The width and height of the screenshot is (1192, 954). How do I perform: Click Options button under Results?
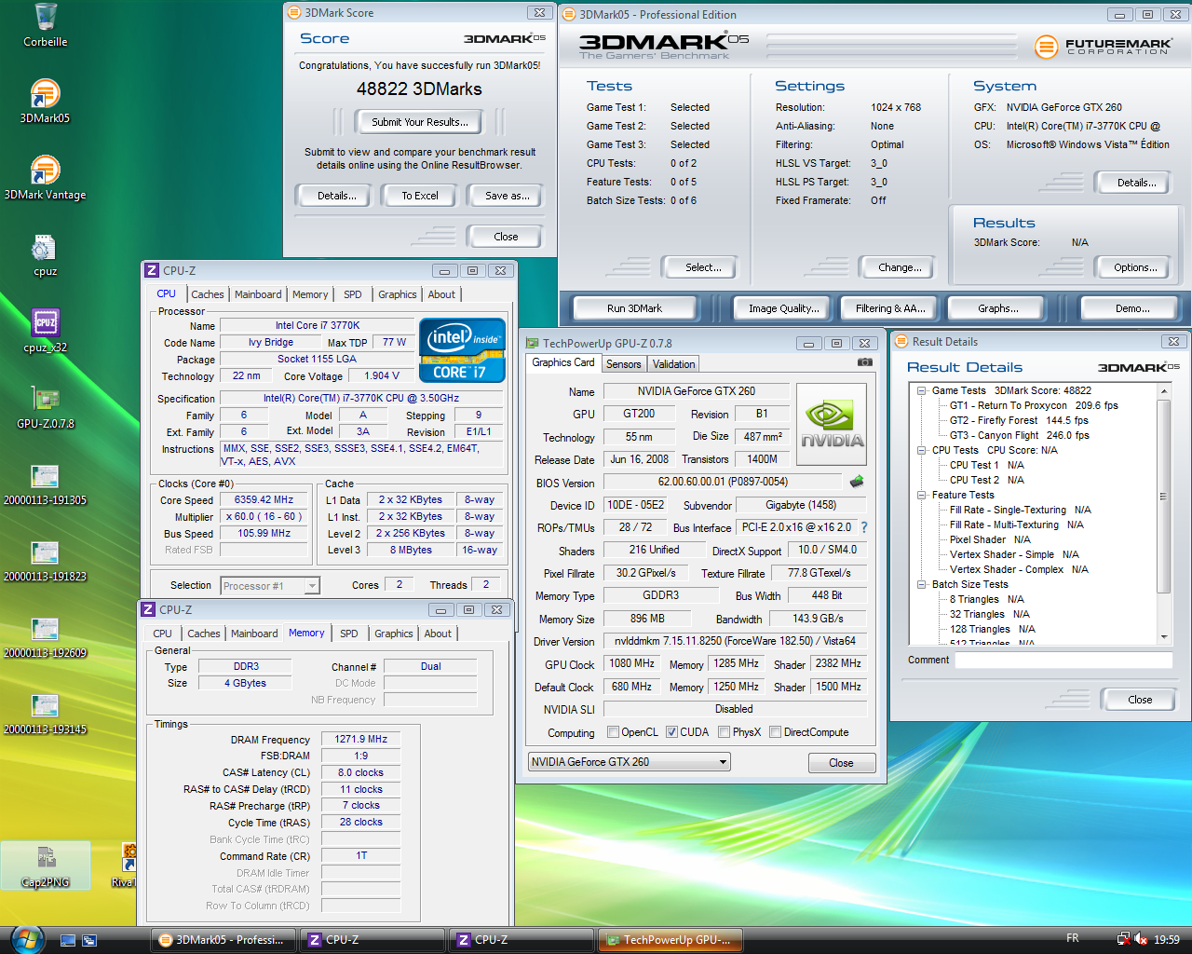click(1135, 267)
